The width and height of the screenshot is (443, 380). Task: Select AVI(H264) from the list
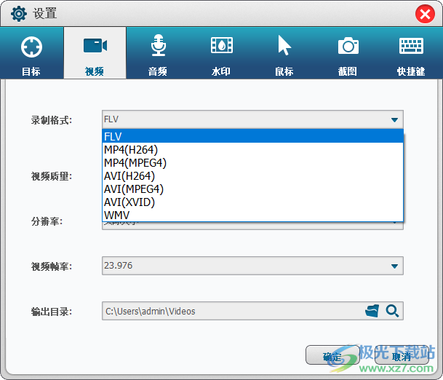(x=252, y=176)
